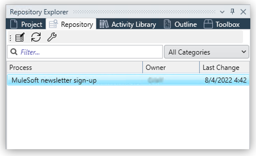Open the repository edit icon in toolbar
Screen dimensions: 256x156
coord(20,37)
